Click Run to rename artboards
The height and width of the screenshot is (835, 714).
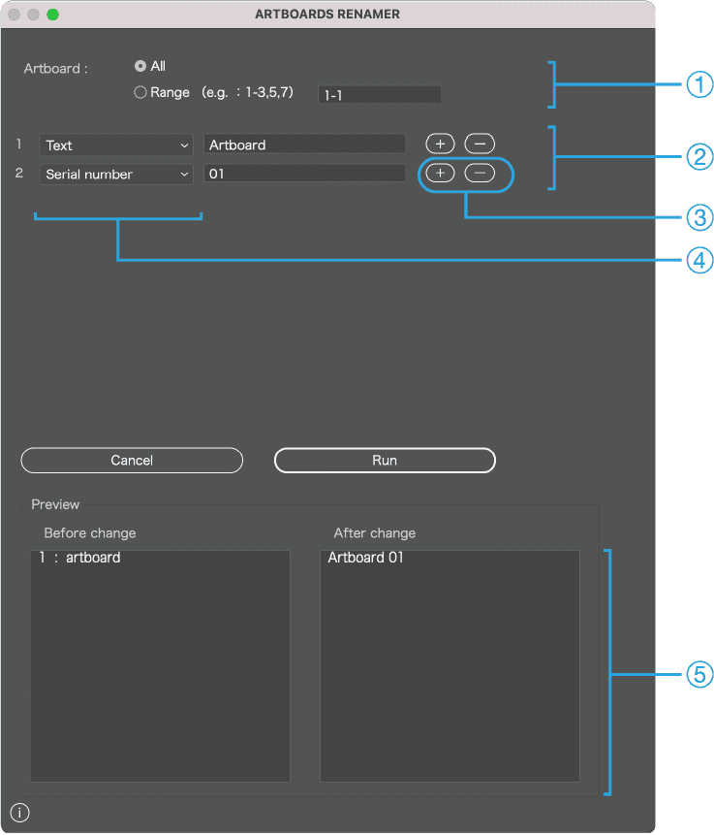coord(385,461)
